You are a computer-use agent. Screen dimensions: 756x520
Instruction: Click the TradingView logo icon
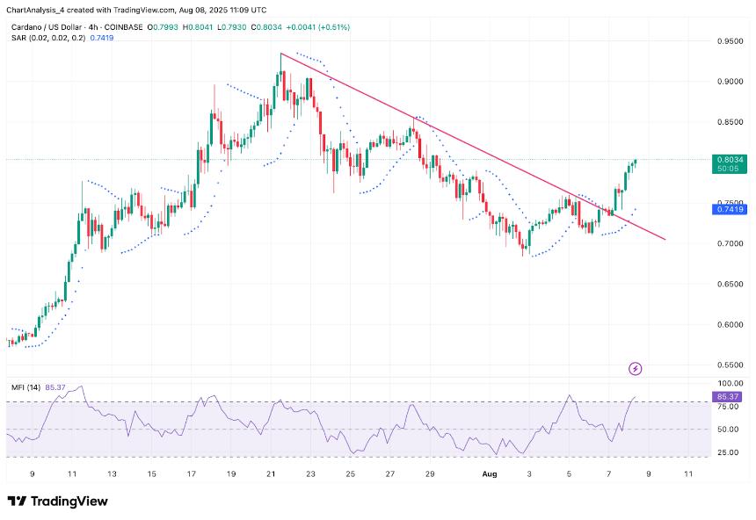[x=17, y=501]
